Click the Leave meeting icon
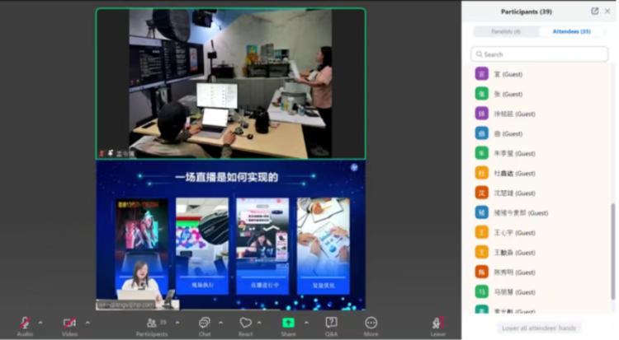This screenshot has height=340, width=619. pos(437,323)
